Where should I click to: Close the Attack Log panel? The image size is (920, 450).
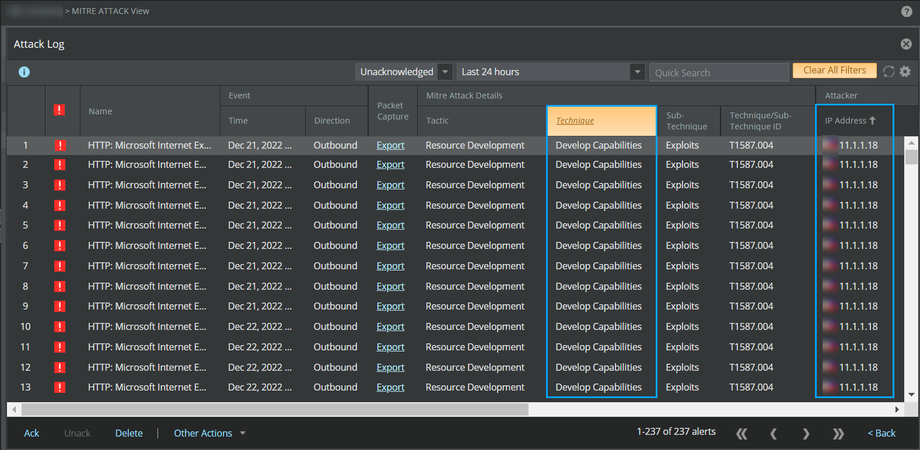click(906, 44)
